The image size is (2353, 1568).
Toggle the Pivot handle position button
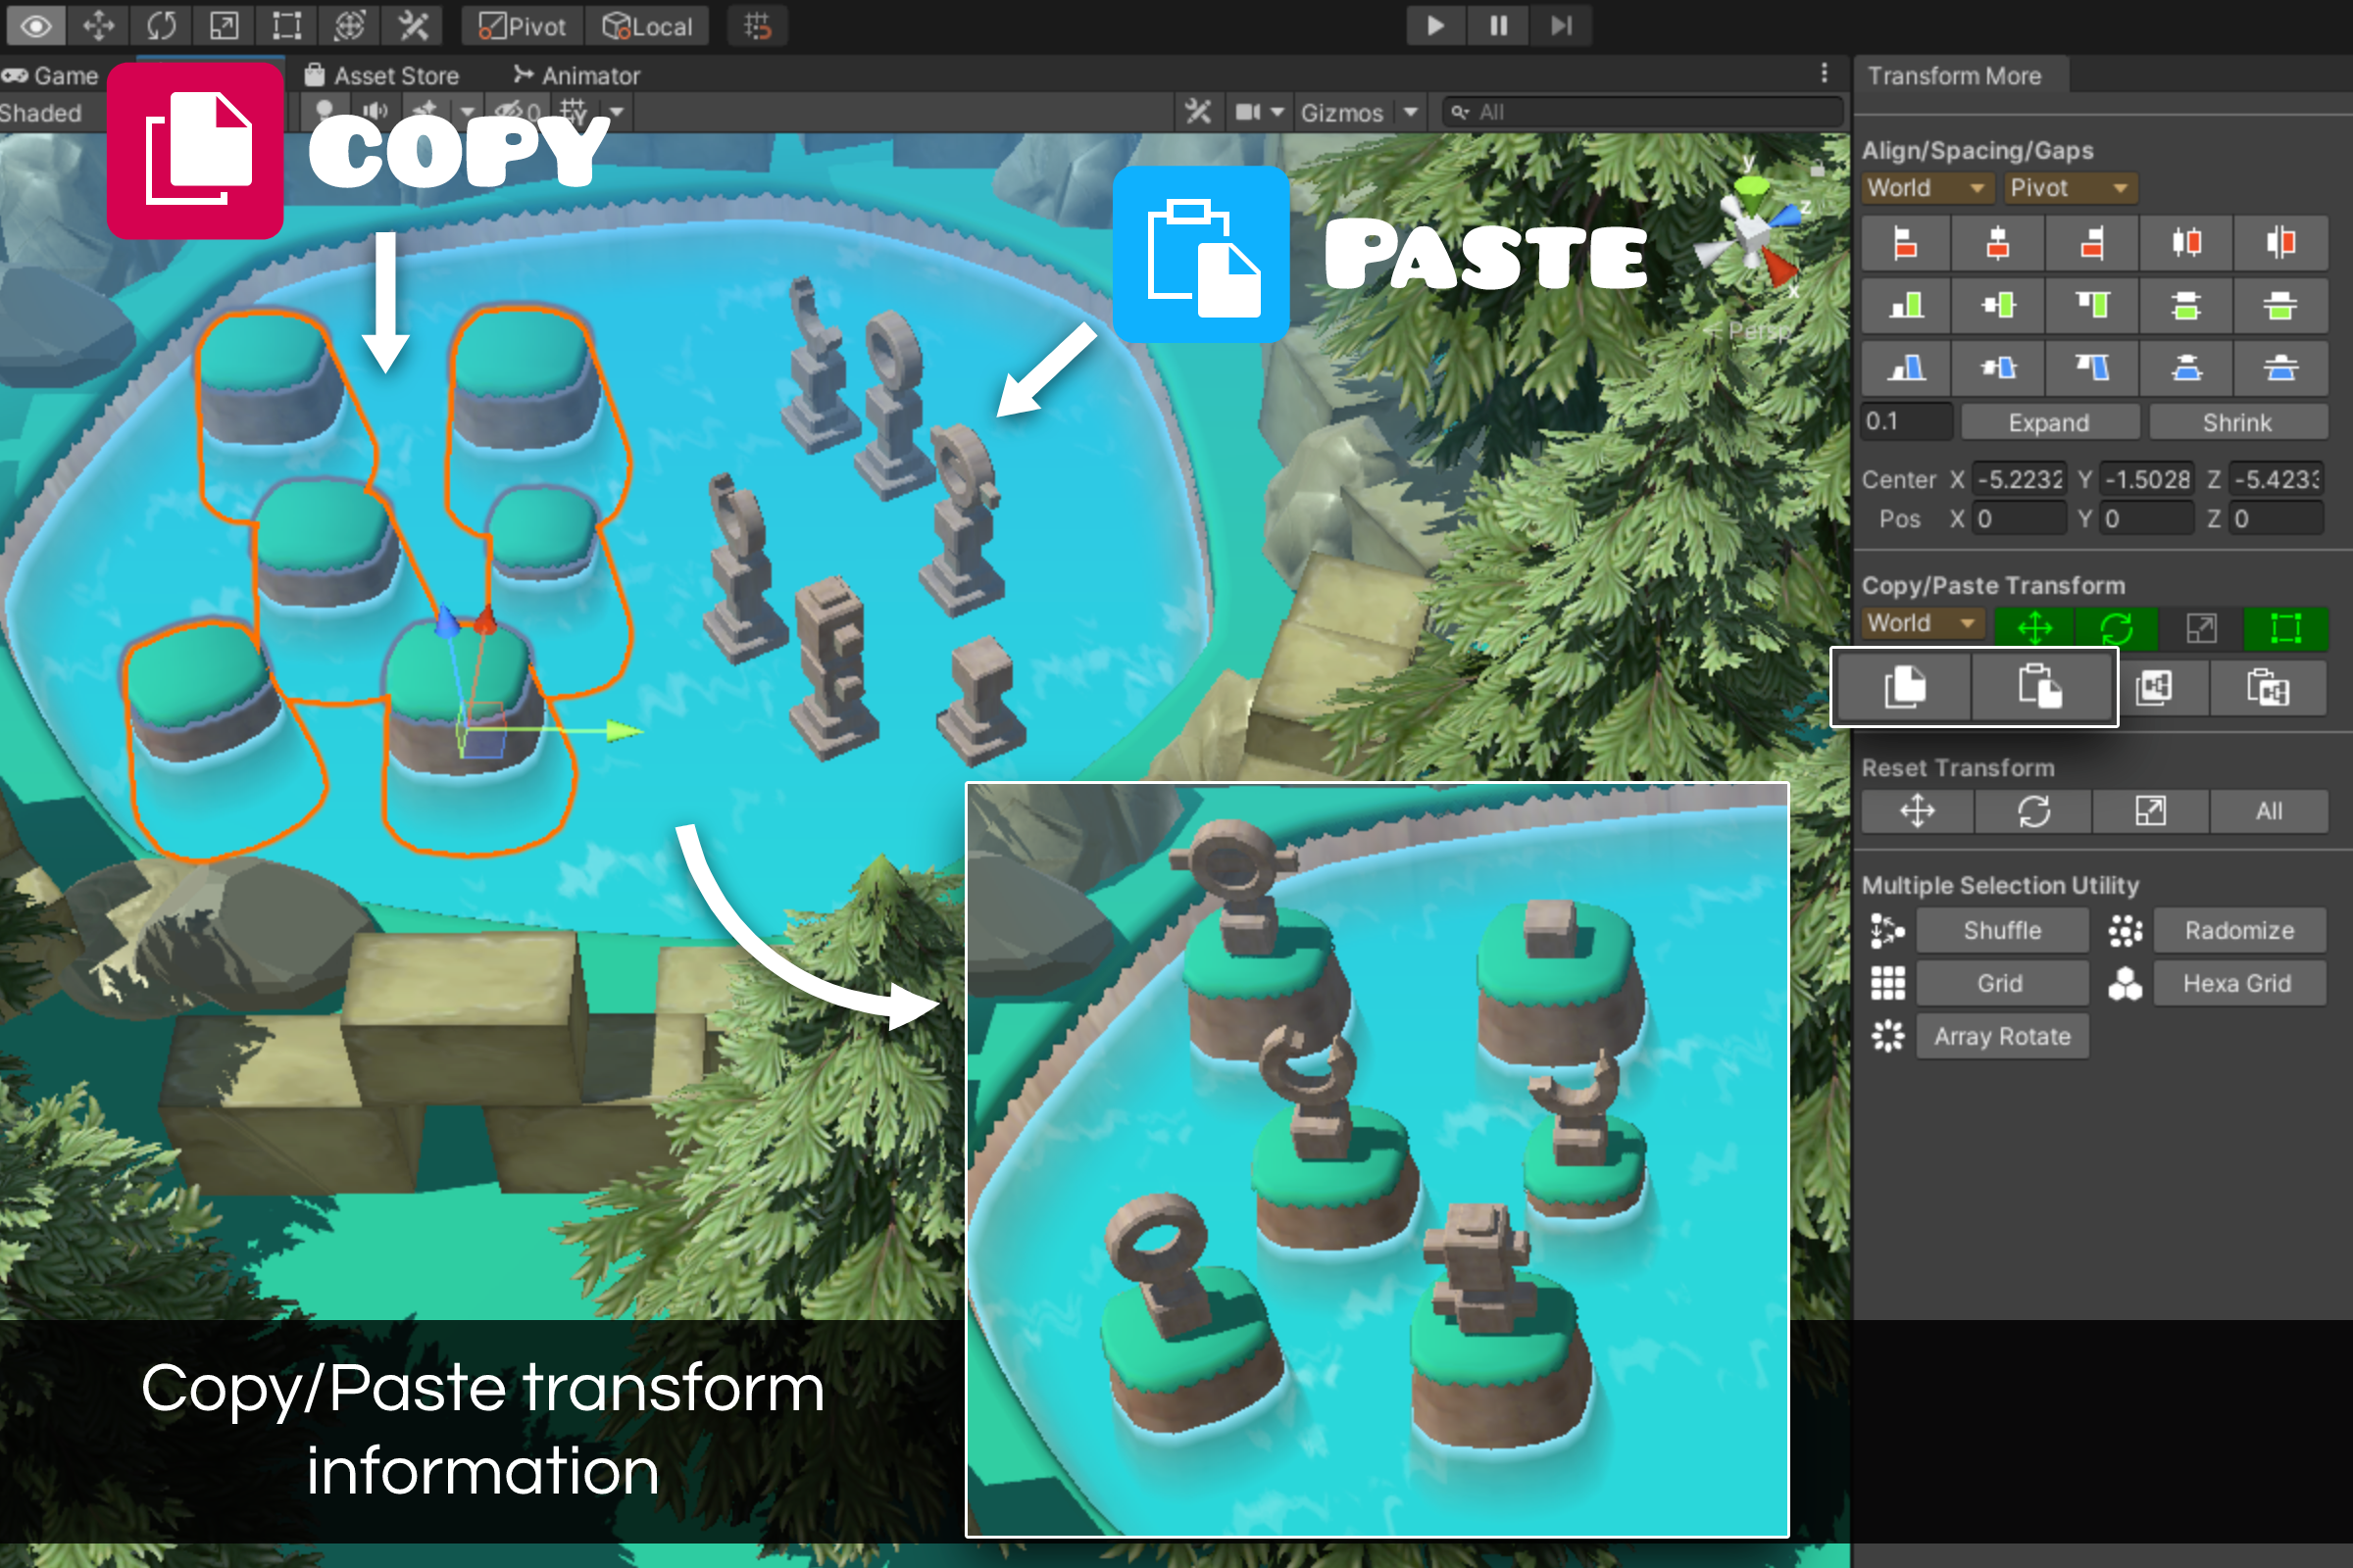[x=523, y=26]
